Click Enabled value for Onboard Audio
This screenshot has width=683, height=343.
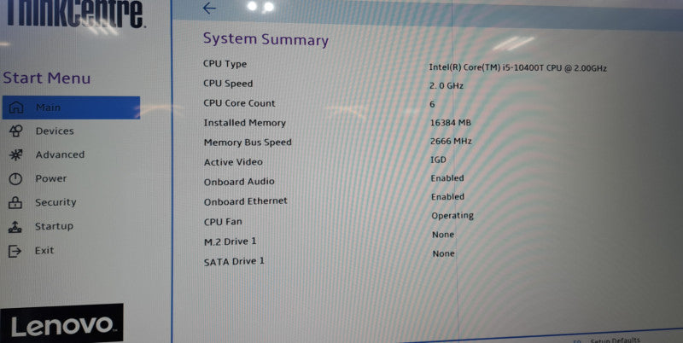pyautogui.click(x=447, y=178)
